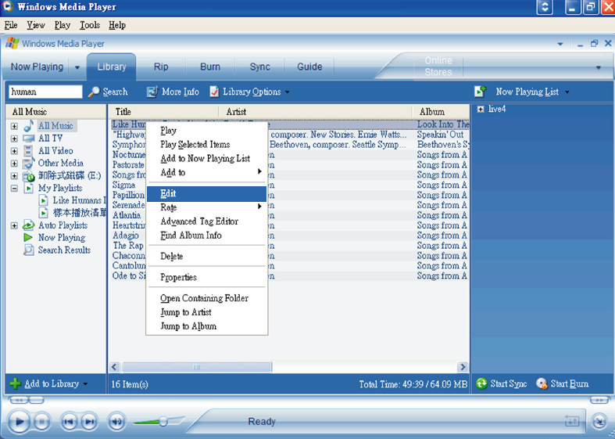Click the Previous track button
Viewport: 615px width, 439px height.
tap(68, 422)
